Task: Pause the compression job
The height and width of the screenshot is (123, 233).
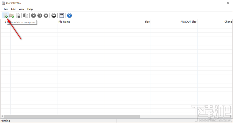Action: [40, 15]
